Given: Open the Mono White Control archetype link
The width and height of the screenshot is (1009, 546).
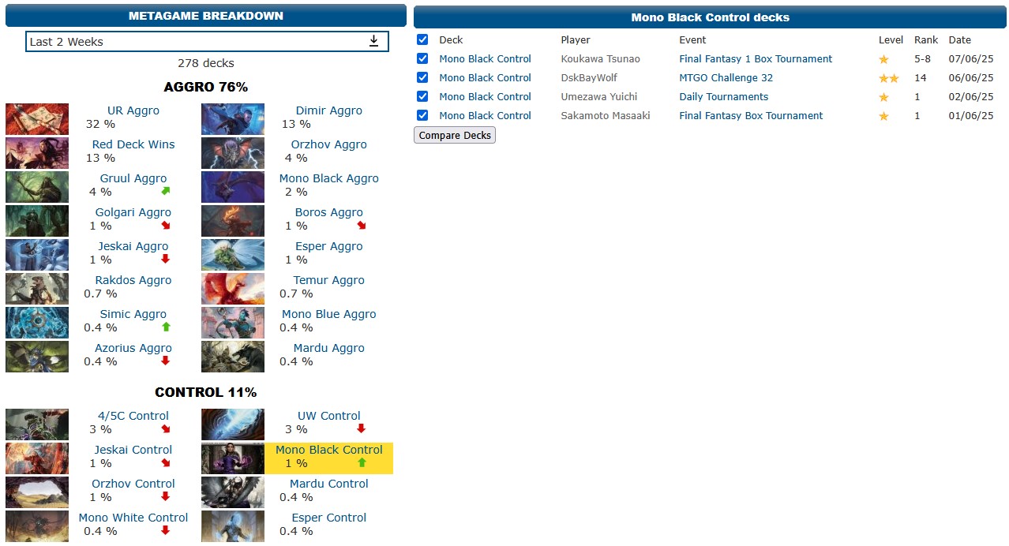Looking at the screenshot, I should pos(133,518).
